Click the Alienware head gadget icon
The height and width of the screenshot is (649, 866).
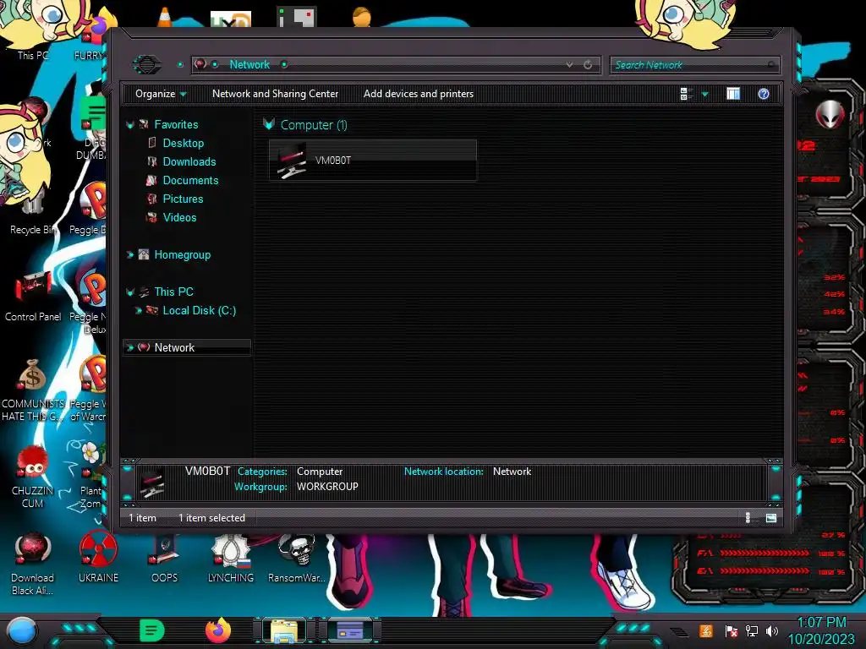click(830, 114)
